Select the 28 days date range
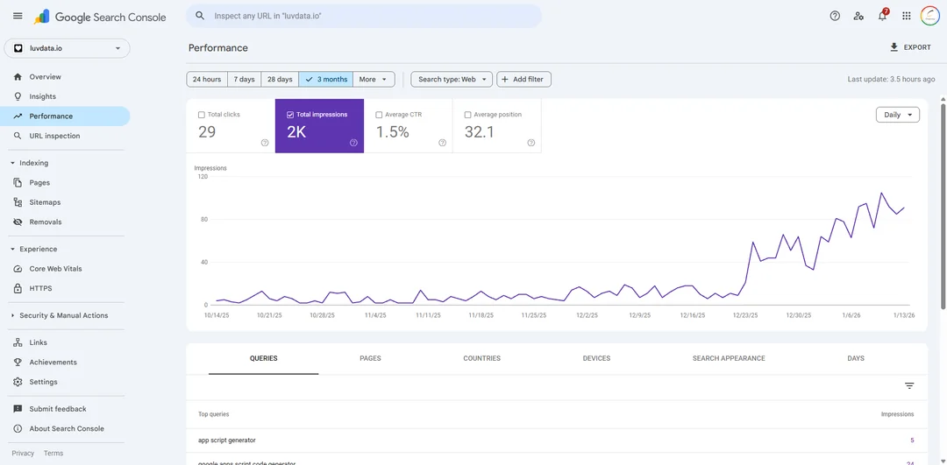 click(x=280, y=79)
